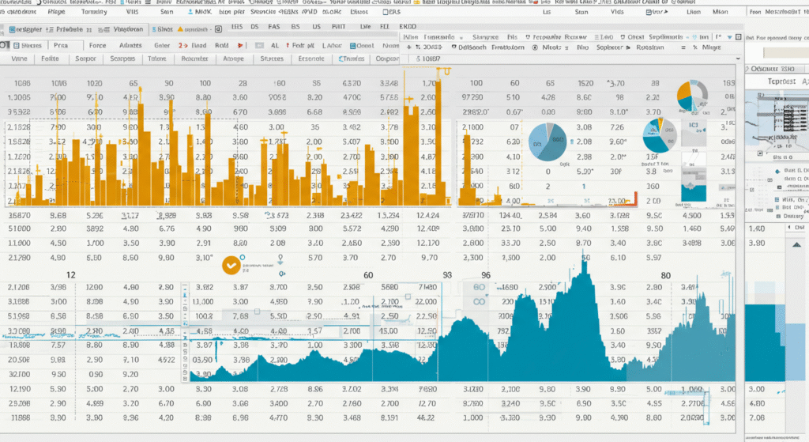Viewport: 809px width, 442px height.
Task: Click the Force button in toolbar
Action: point(98,46)
